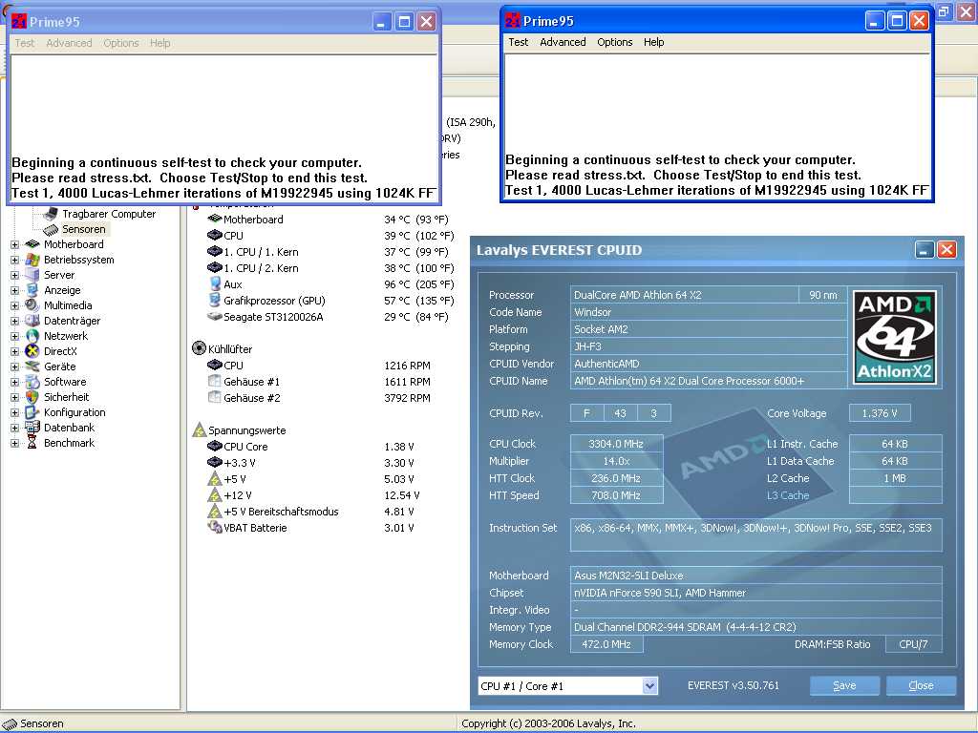978x733 pixels.
Task: Click the CPU fan 1216 RPM value
Action: coord(407,366)
